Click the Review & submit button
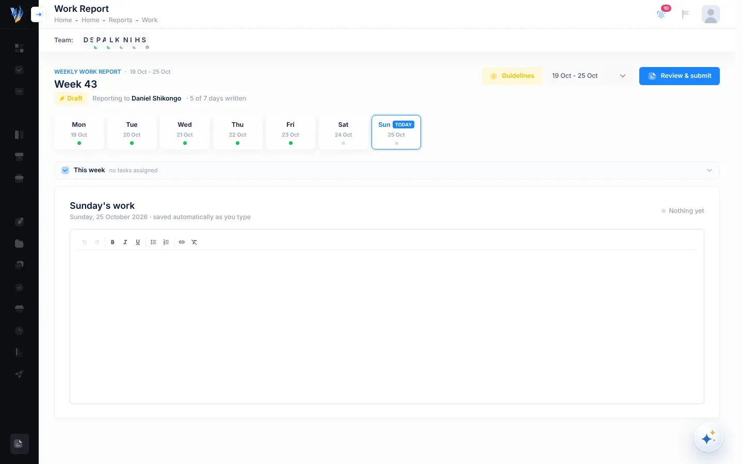Image resolution: width=743 pixels, height=464 pixels. coord(680,76)
